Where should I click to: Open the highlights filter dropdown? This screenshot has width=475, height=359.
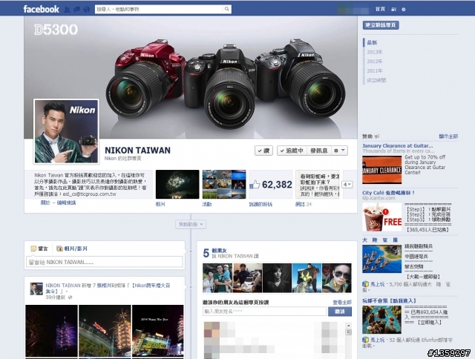tap(191, 224)
